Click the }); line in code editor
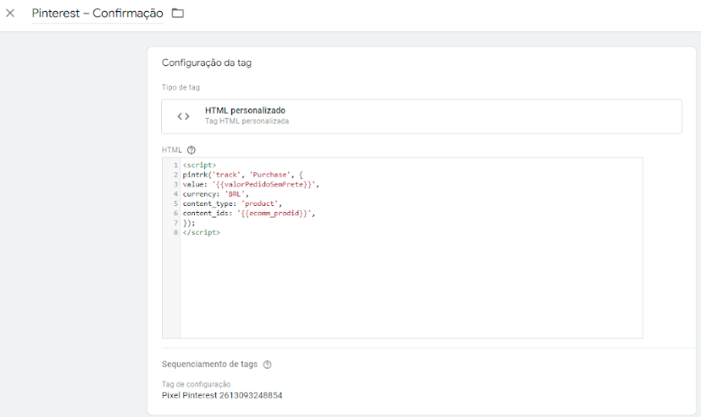Viewport: 701px width, 417px height. (189, 223)
